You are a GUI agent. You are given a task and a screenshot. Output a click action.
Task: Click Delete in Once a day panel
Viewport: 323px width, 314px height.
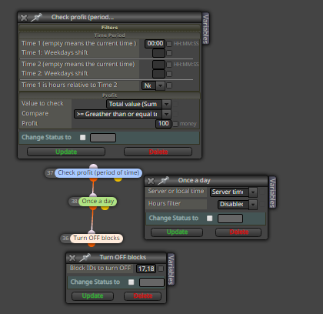click(x=238, y=232)
